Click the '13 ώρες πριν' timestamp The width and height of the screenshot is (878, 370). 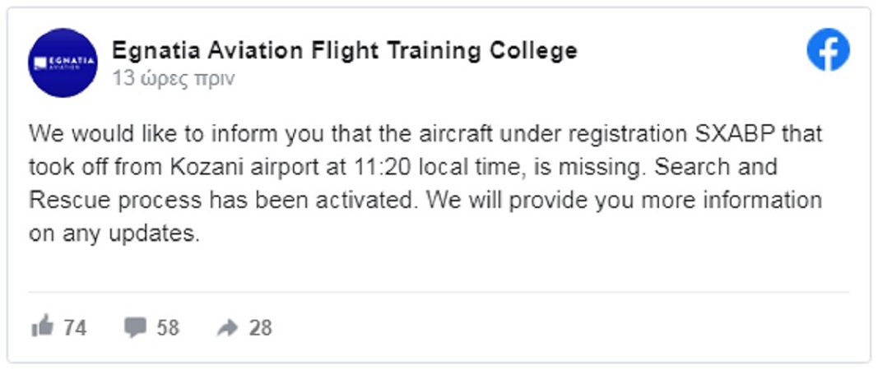point(173,78)
